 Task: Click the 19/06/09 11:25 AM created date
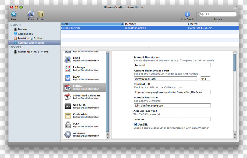[x=200, y=28]
